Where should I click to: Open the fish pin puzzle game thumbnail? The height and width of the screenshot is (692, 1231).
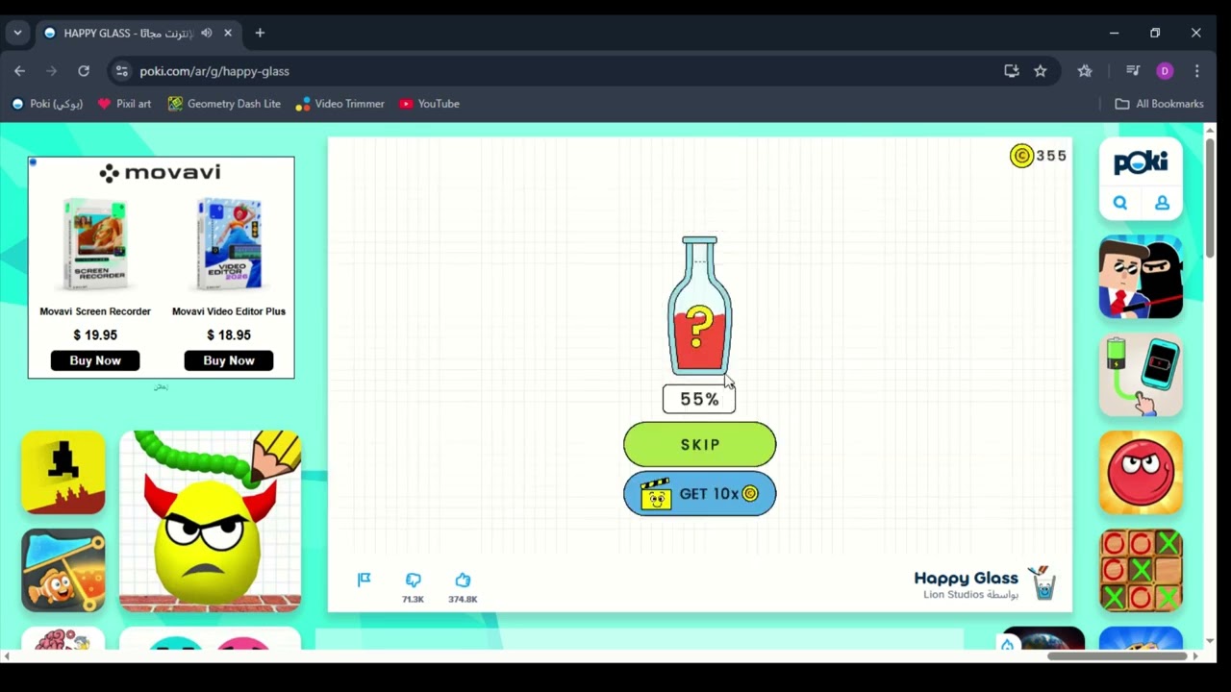63,570
